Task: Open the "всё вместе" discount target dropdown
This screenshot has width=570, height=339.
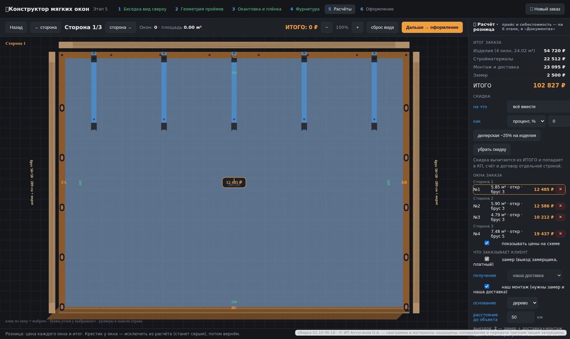Action: coord(538,107)
